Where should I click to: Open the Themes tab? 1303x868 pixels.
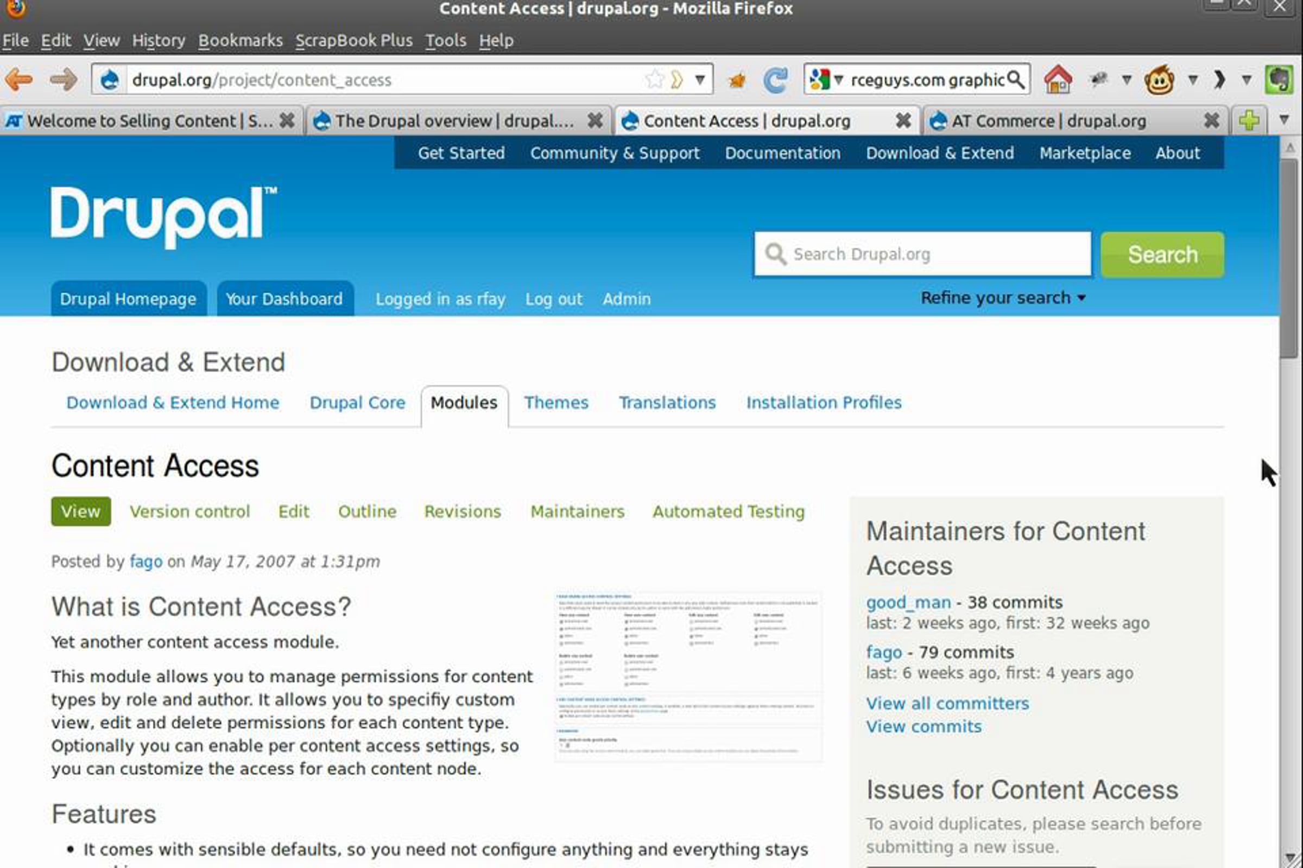click(x=556, y=403)
